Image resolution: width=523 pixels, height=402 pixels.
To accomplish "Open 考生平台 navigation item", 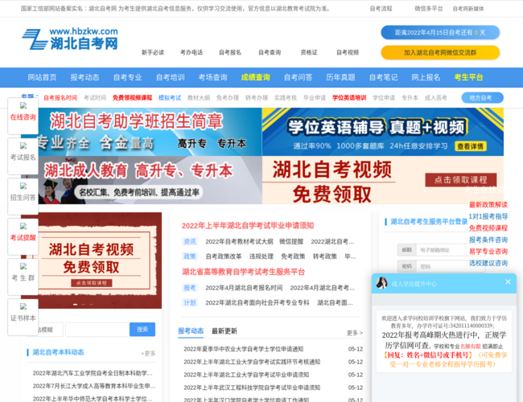I will (x=468, y=77).
